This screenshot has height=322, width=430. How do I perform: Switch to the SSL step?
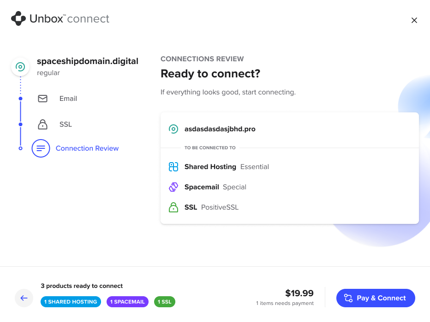[65, 124]
